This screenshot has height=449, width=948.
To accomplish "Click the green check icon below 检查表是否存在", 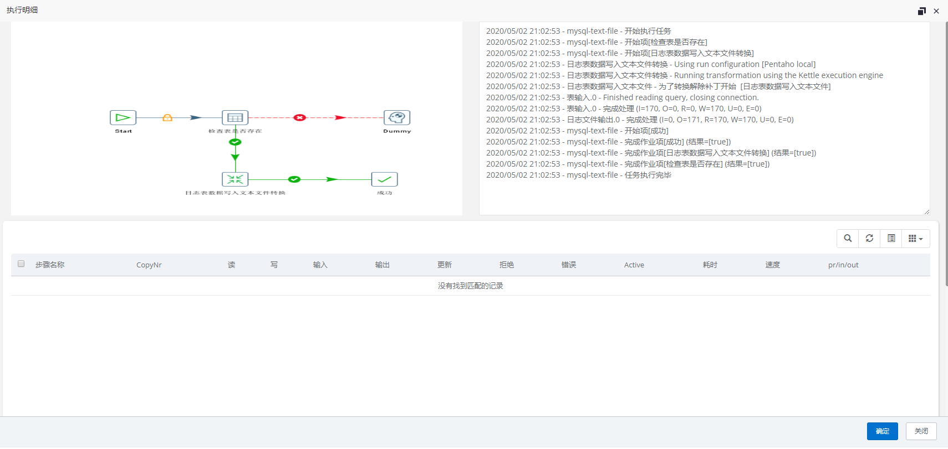I will click(235, 142).
